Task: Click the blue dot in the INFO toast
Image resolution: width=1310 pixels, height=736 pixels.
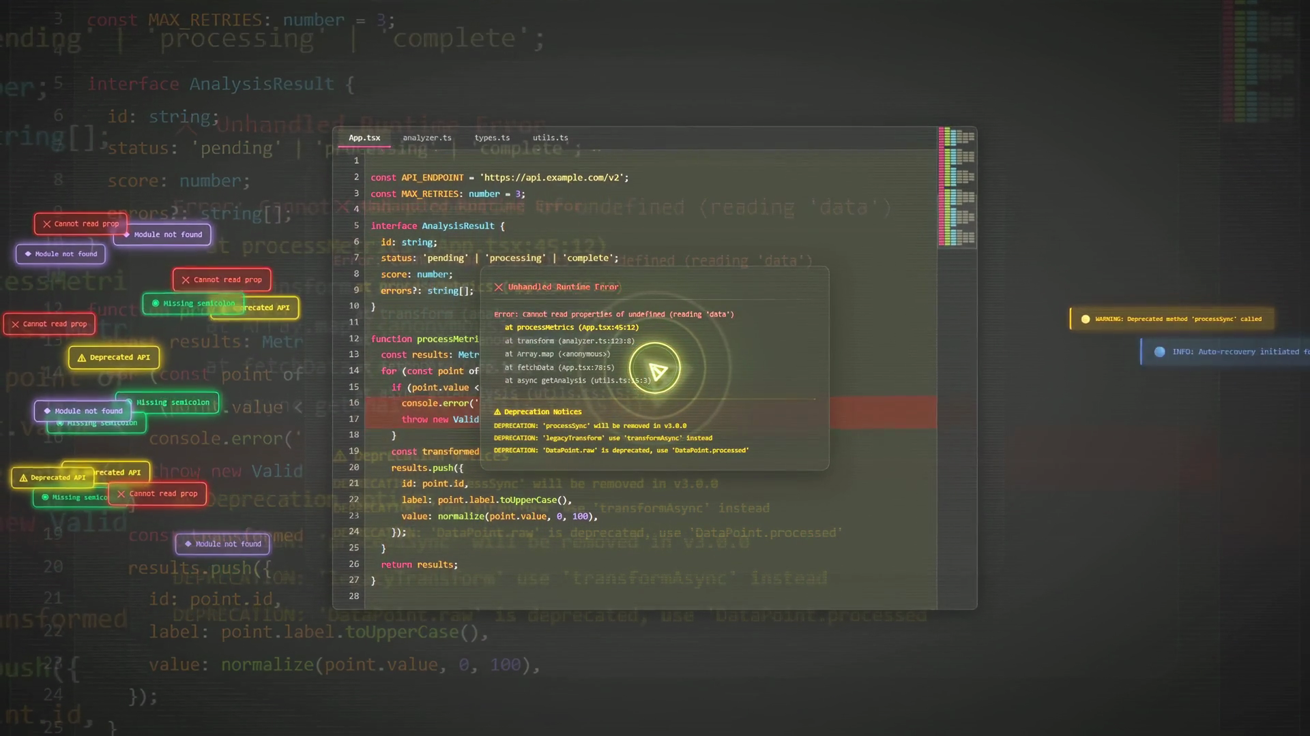Action: click(x=1159, y=352)
